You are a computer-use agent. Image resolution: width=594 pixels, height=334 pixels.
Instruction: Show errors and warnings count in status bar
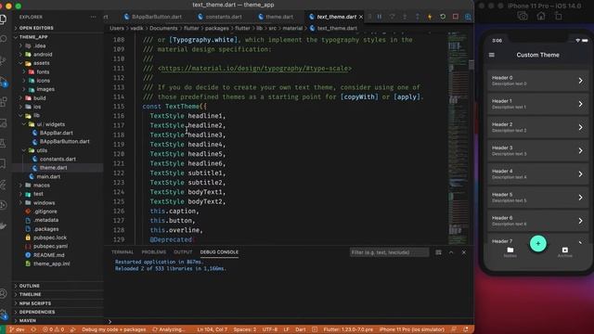click(x=54, y=329)
